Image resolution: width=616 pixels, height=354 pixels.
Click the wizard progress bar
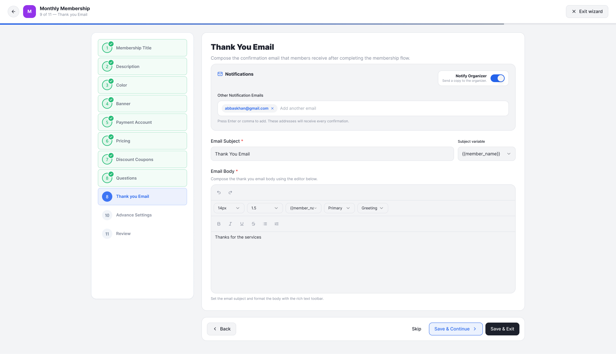(x=308, y=24)
